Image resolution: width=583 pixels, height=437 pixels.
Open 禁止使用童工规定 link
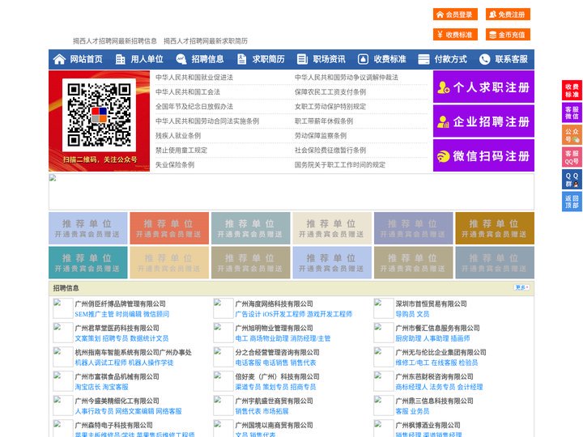click(x=181, y=151)
